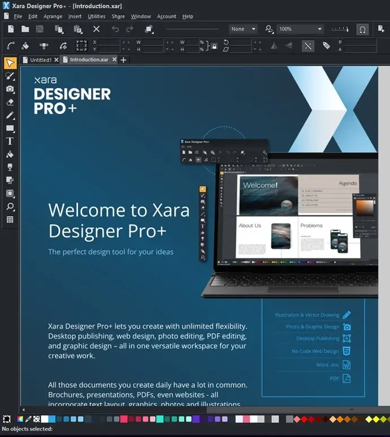The height and width of the screenshot is (437, 390).
Task: Select the Zoom magnifier tool
Action: [10, 206]
